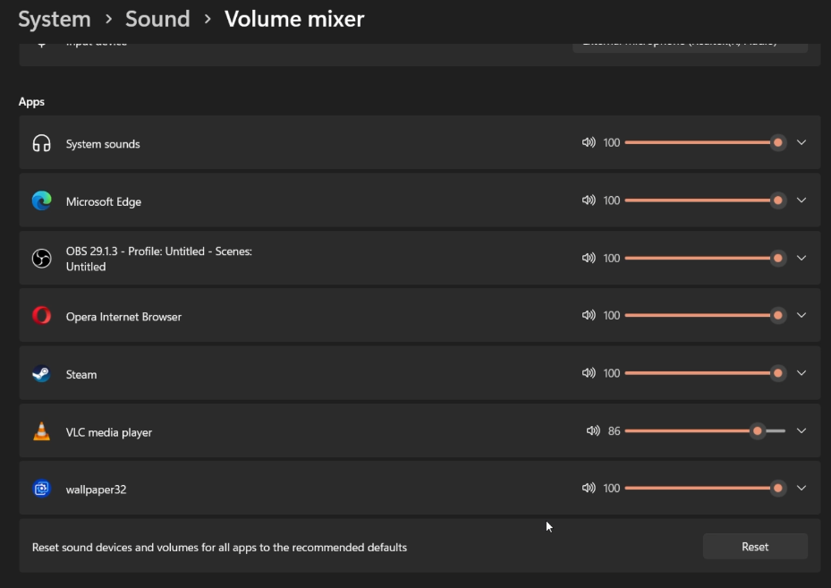Click the Opera Internet Browser icon
This screenshot has height=588, width=831.
41,316
